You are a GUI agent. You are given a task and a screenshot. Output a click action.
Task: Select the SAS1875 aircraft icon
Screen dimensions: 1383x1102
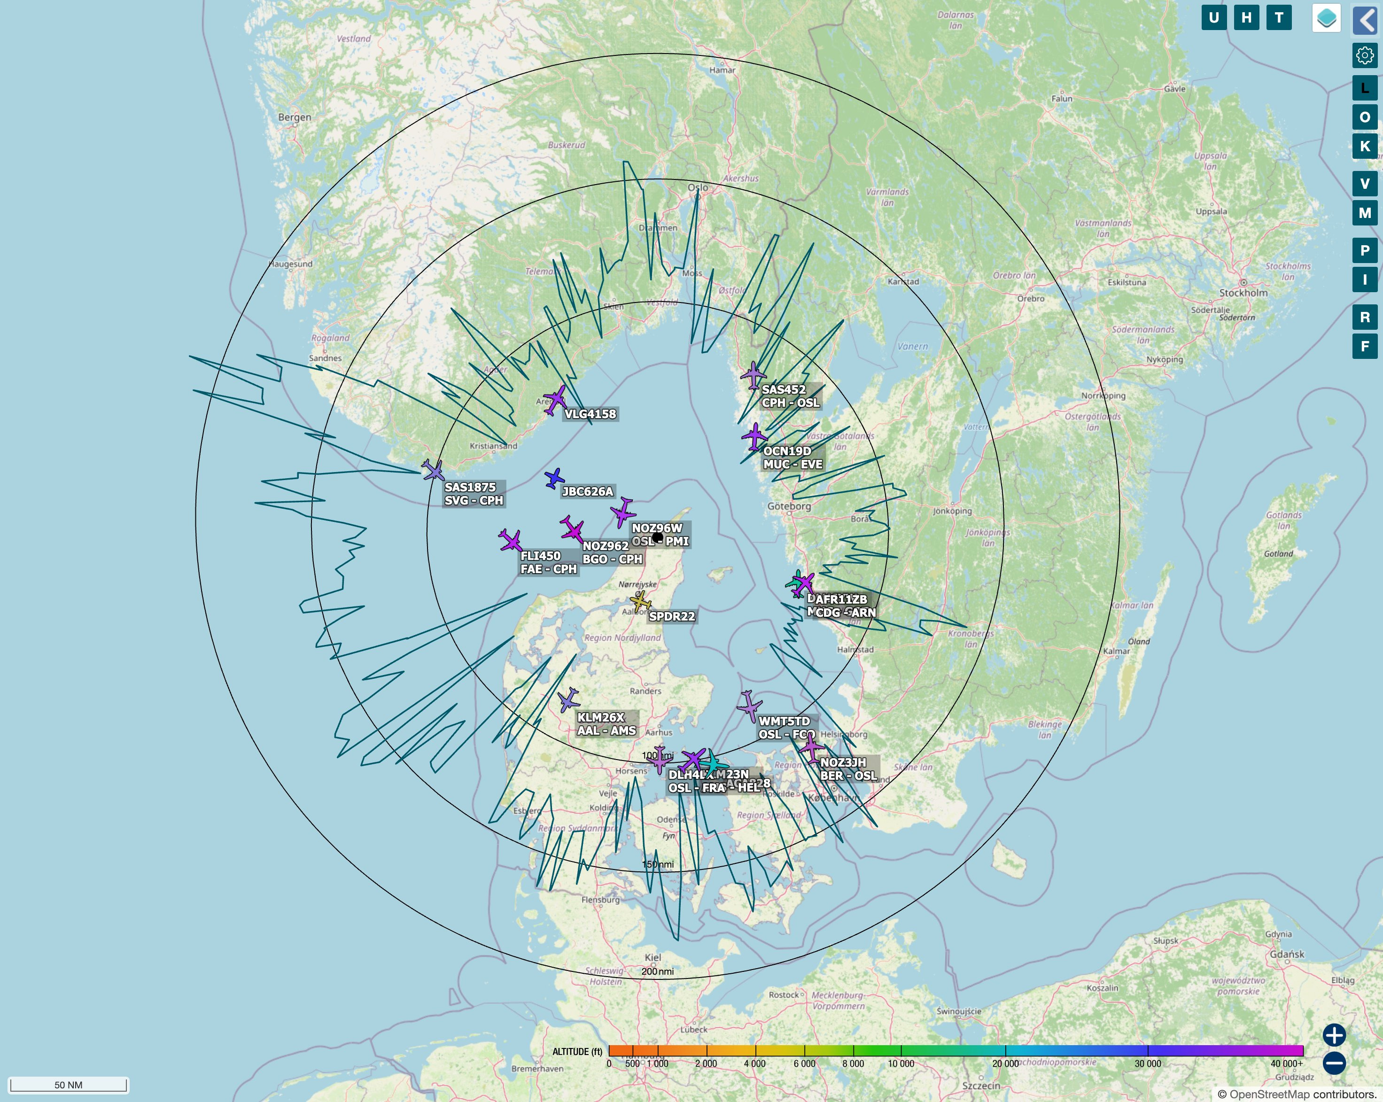pyautogui.click(x=434, y=472)
